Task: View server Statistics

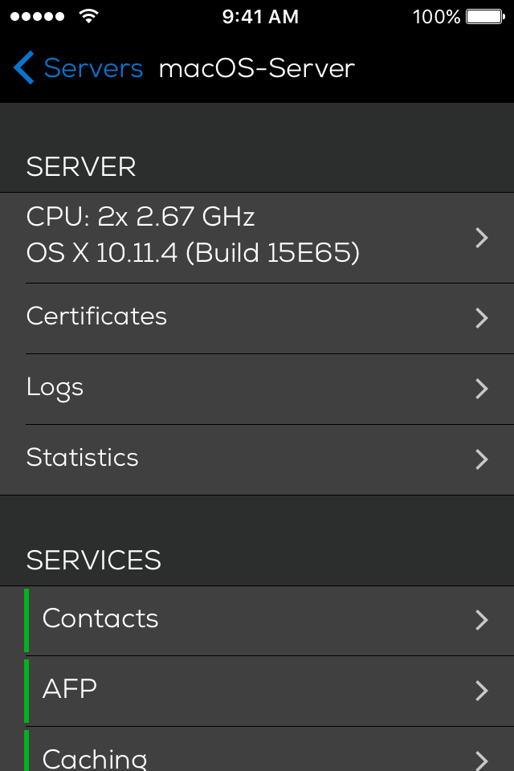Action: [83, 458]
